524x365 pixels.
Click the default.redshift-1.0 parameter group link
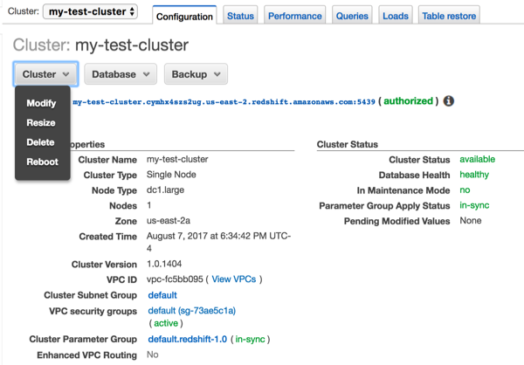click(188, 340)
